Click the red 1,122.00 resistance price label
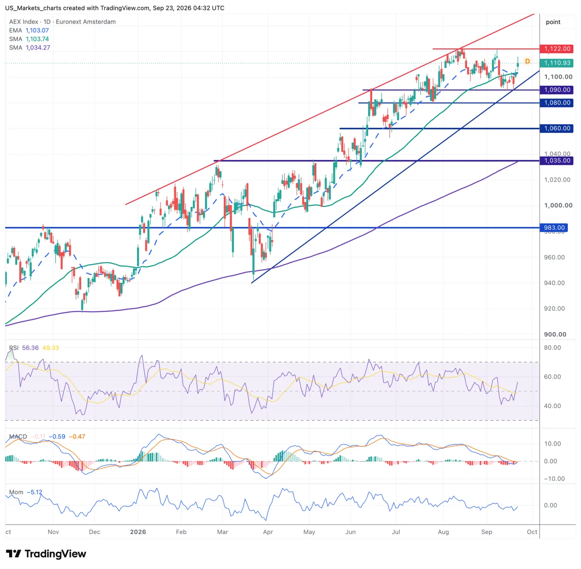This screenshot has width=581, height=569. click(x=556, y=49)
